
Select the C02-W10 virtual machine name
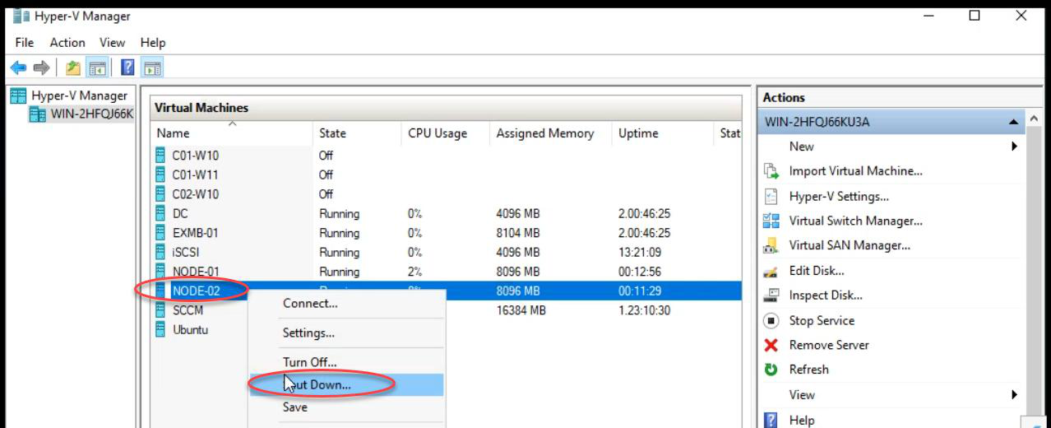pos(196,194)
